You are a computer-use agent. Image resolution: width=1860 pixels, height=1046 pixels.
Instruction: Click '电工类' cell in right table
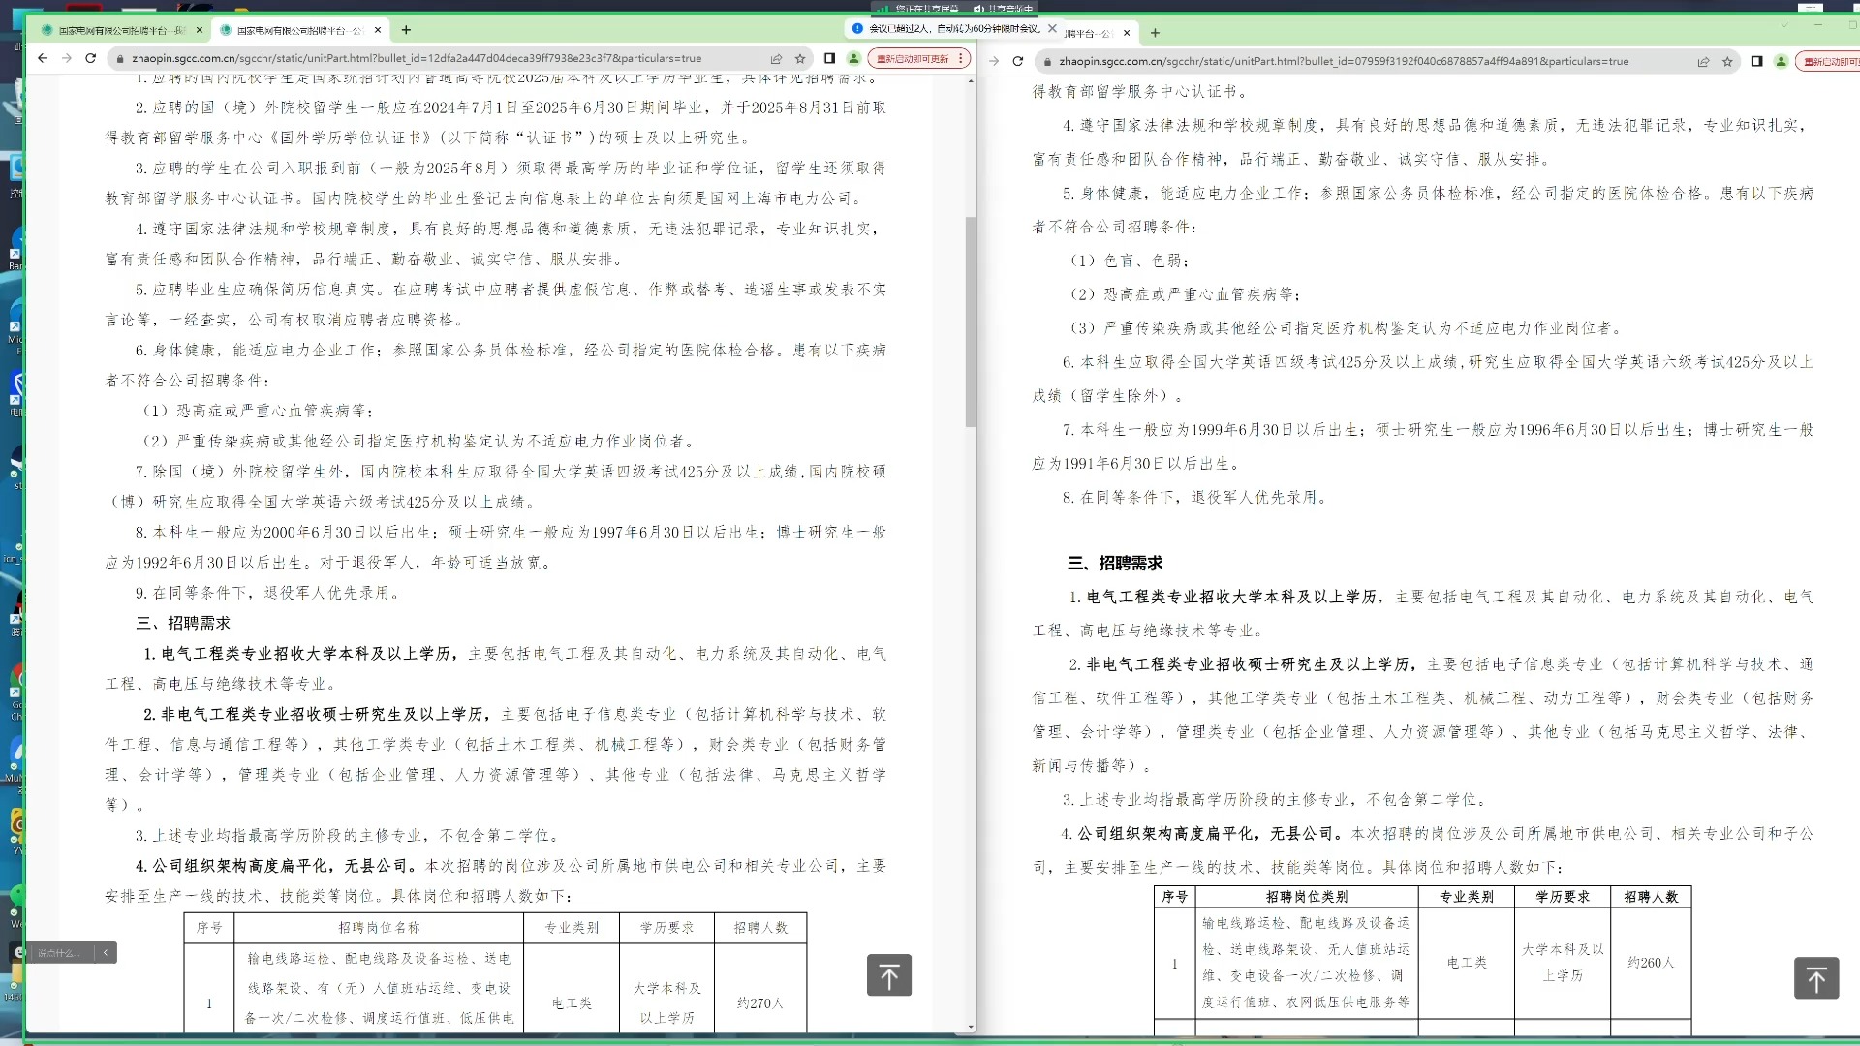[x=1467, y=963]
